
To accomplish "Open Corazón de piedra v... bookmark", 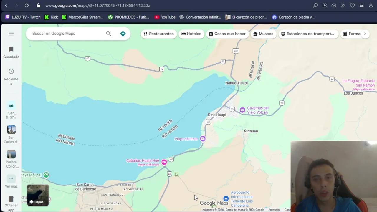I will pos(293,17).
